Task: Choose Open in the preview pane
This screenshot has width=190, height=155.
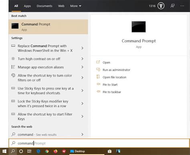Action: (x=106, y=63)
